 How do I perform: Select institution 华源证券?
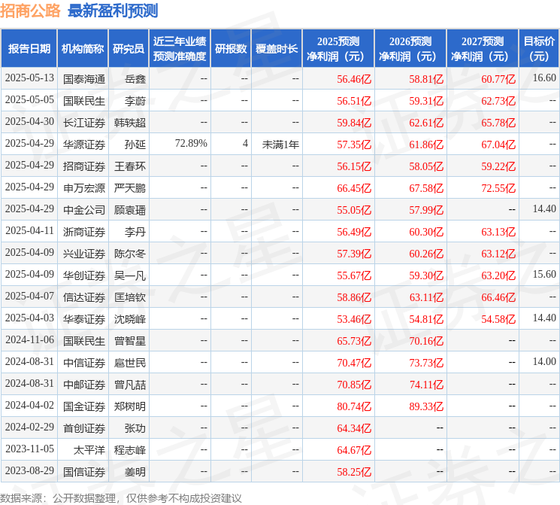(x=84, y=145)
